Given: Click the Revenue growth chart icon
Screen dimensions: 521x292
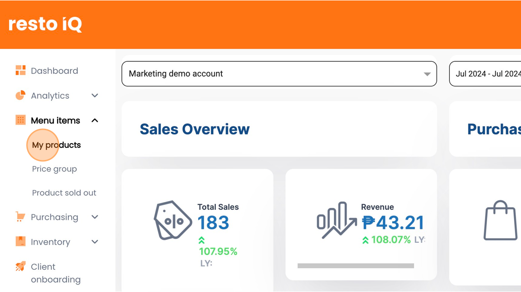Looking at the screenshot, I should pyautogui.click(x=337, y=220).
